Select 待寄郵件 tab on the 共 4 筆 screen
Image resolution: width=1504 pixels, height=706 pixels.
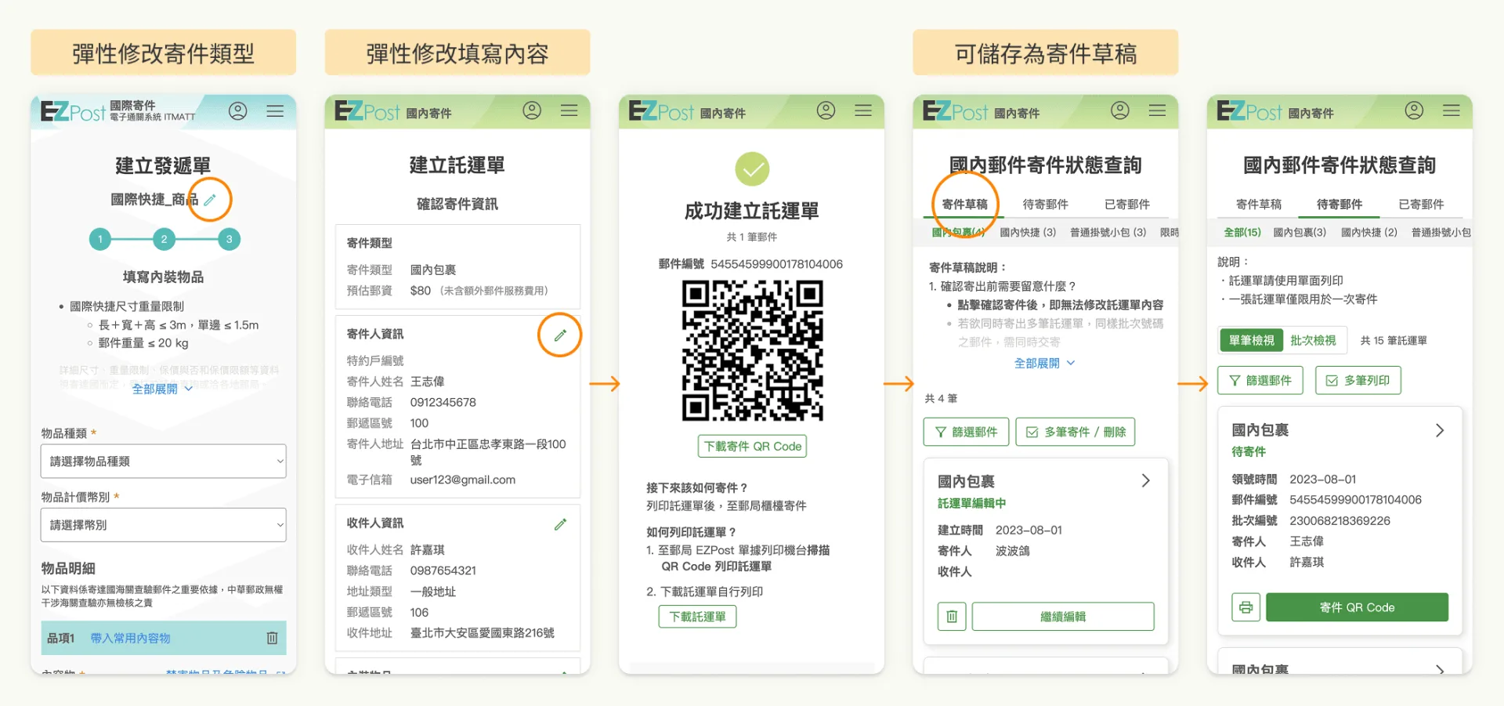[x=1046, y=205]
